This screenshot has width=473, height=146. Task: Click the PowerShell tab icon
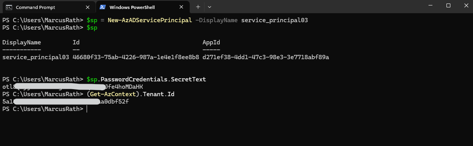[103, 7]
